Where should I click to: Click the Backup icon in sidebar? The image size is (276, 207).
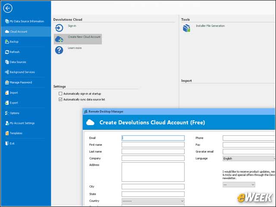(7, 42)
